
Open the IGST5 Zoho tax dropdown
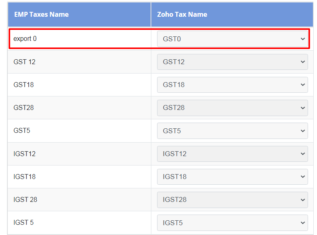click(232, 223)
